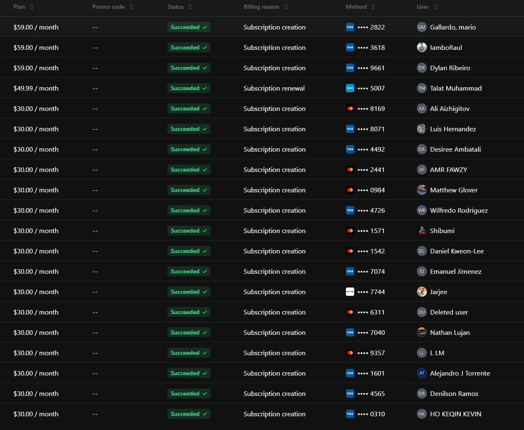Click the grip handle beside Status column

coord(190,7)
